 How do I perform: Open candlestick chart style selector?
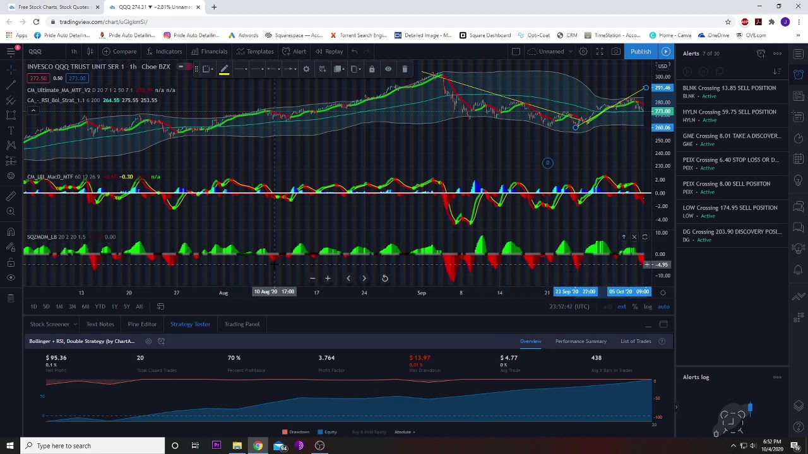click(90, 52)
